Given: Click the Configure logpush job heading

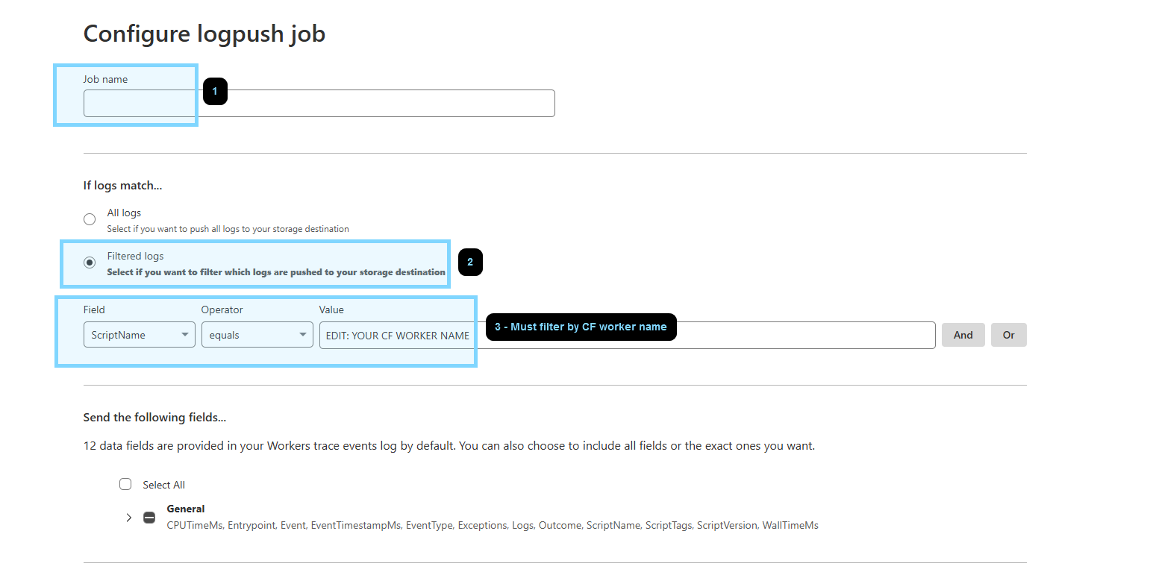Looking at the screenshot, I should point(204,34).
